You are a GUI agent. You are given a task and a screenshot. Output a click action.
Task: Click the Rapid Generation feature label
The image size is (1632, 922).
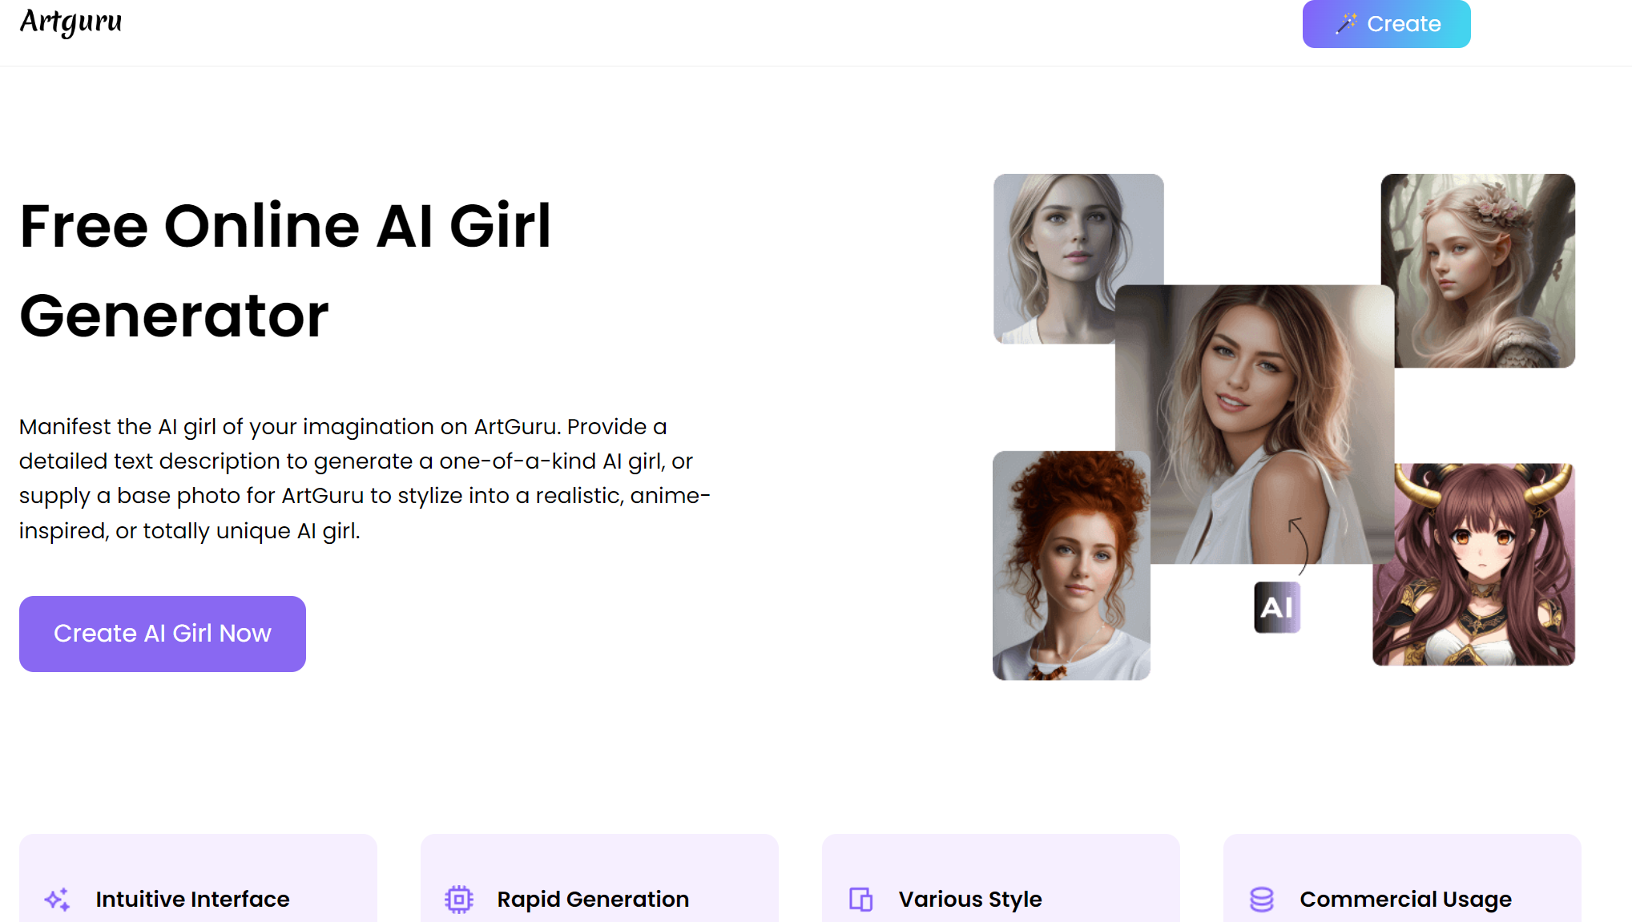(x=593, y=900)
